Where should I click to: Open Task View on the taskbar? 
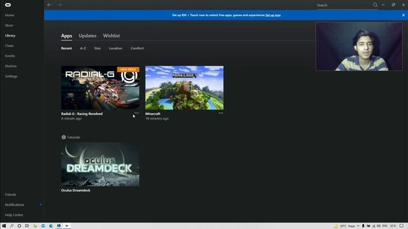click(x=27, y=226)
